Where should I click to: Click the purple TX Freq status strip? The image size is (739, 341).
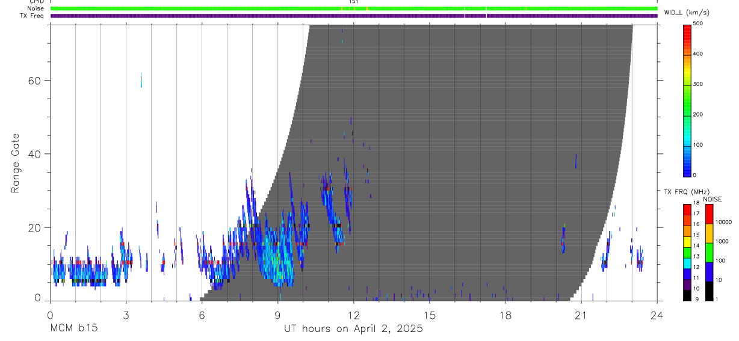[x=354, y=16]
